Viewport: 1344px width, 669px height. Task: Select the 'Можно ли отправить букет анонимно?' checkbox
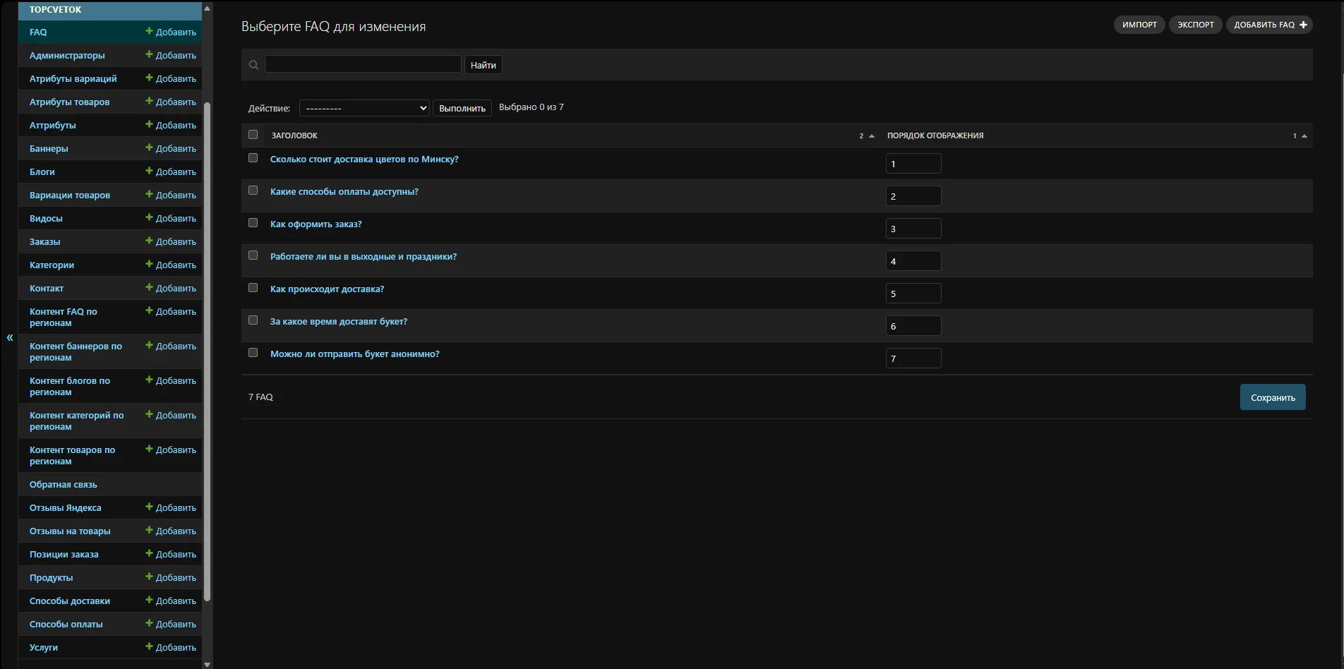pos(253,353)
